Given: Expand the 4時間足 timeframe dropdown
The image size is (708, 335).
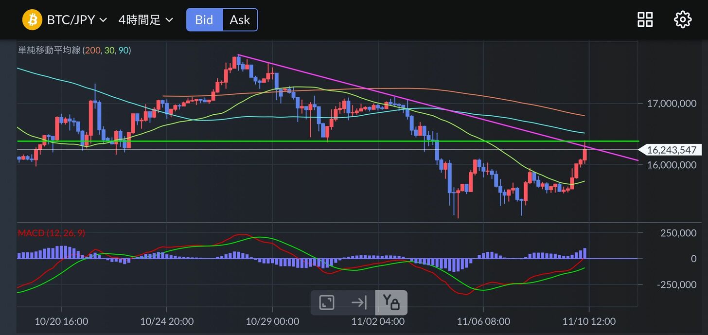Looking at the screenshot, I should pyautogui.click(x=145, y=20).
